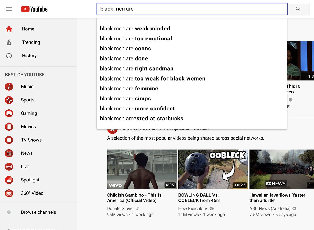The width and height of the screenshot is (314, 230).
Task: Open the hamburger guide menu
Action: click(x=9, y=9)
